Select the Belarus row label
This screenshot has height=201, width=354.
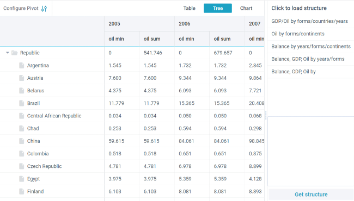(x=35, y=91)
